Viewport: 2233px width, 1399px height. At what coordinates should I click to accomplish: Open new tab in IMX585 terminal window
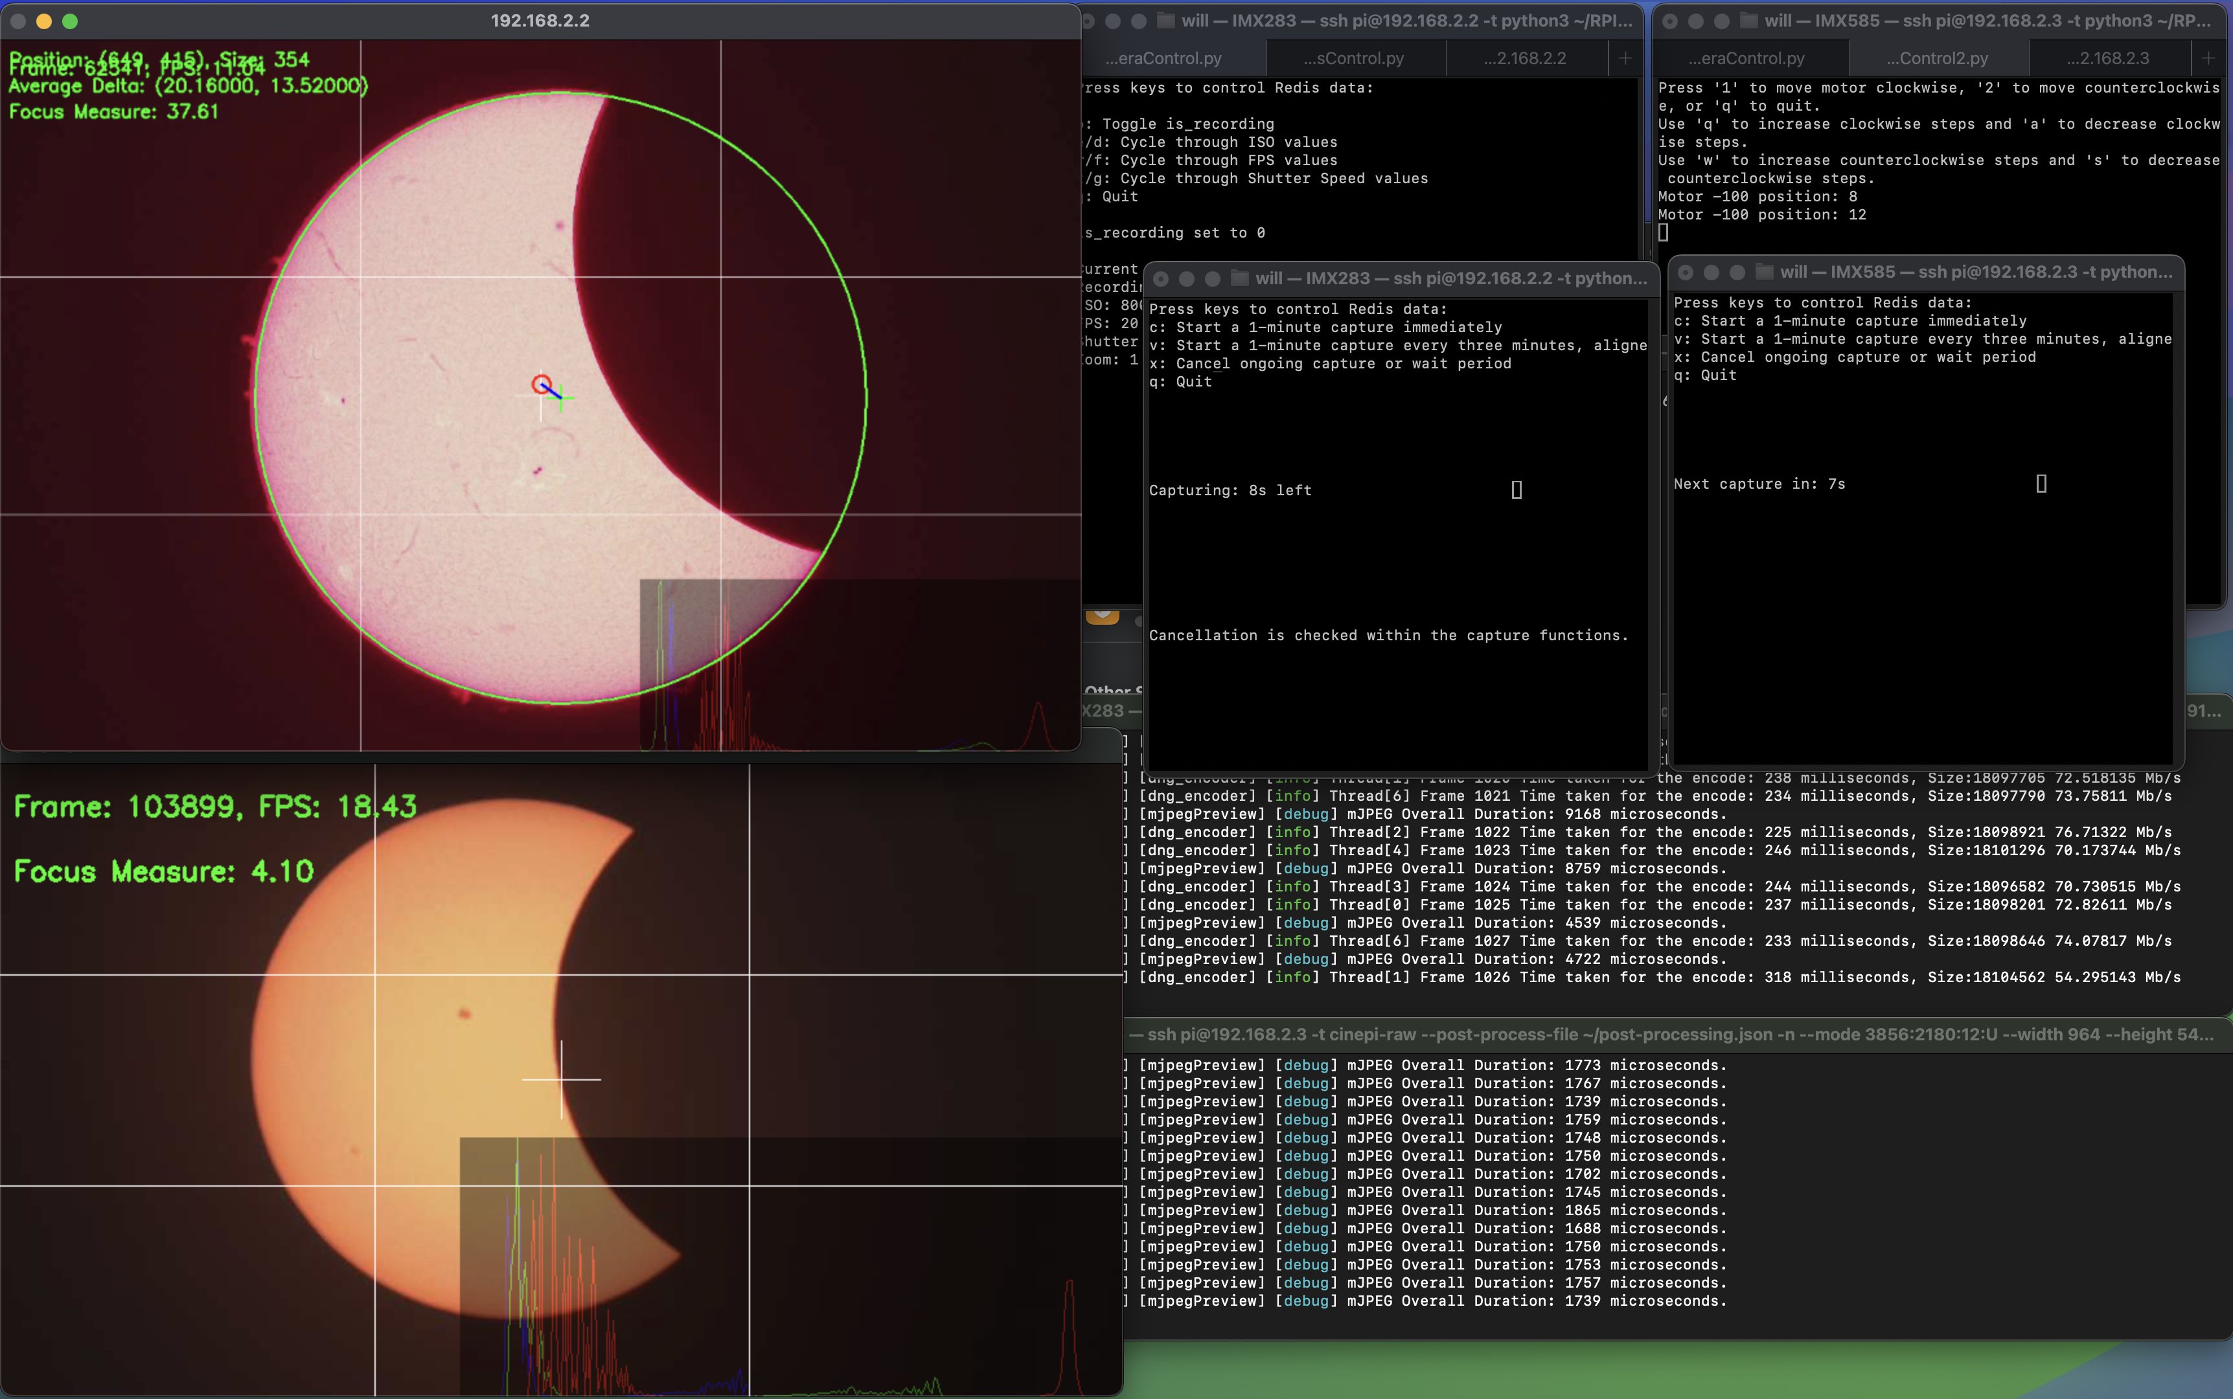2208,58
